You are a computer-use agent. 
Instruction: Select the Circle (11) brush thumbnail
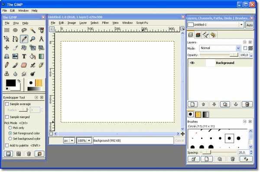pos(229,138)
